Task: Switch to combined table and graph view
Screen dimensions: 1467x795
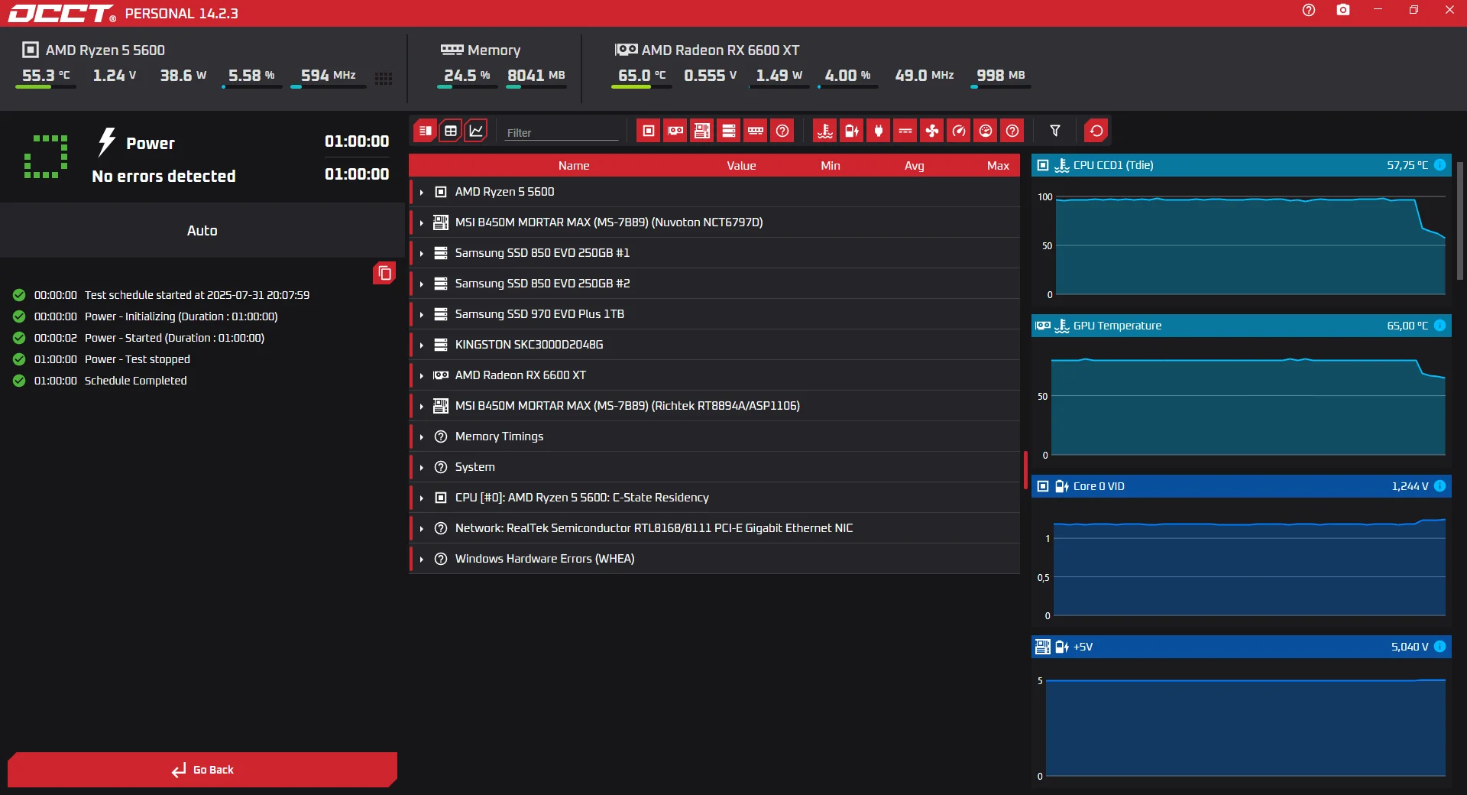Action: [x=426, y=131]
